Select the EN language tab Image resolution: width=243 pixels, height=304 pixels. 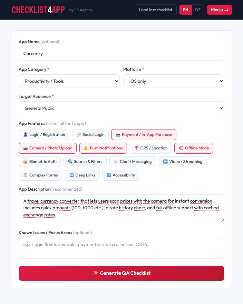click(185, 10)
